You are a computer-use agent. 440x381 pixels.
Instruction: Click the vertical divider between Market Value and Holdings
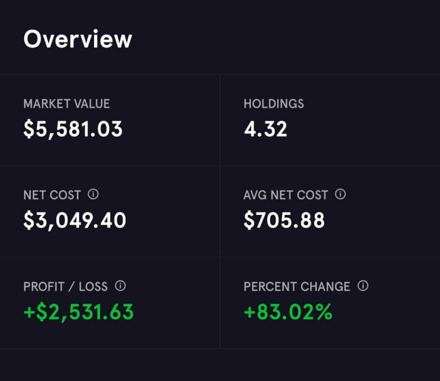coord(220,120)
